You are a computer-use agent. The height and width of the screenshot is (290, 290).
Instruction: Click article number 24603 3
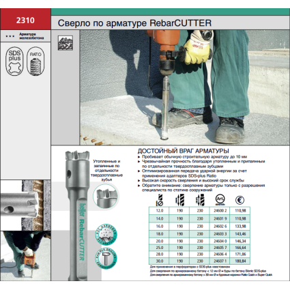coord(220,234)
